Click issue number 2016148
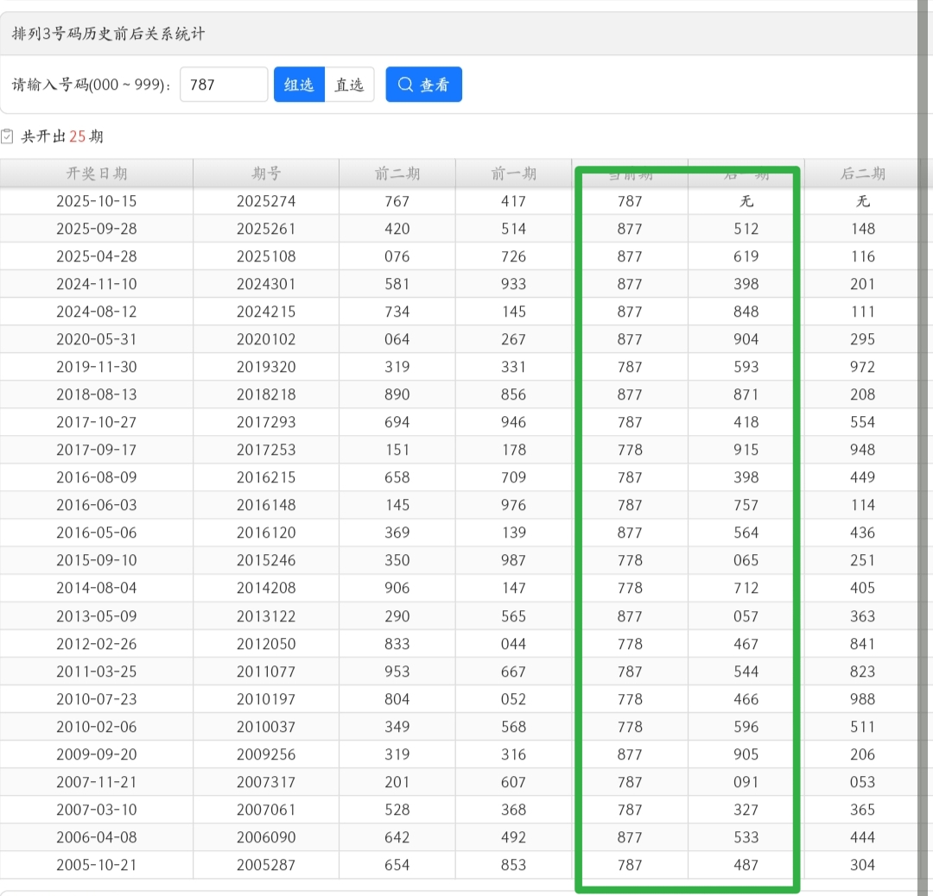The height and width of the screenshot is (896, 933). click(266, 505)
